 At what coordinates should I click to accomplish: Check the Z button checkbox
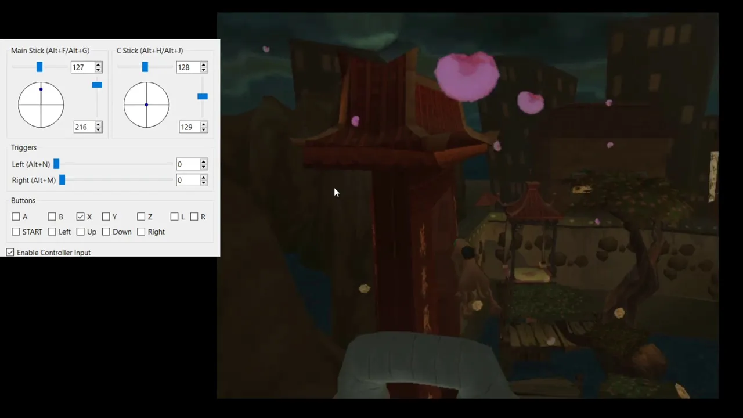click(x=141, y=217)
